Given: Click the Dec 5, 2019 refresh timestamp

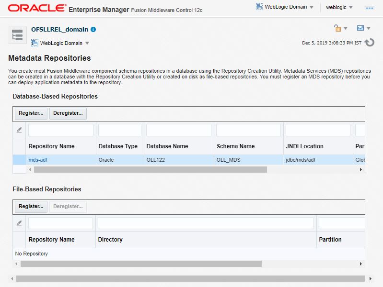Looking at the screenshot, I should pos(332,43).
